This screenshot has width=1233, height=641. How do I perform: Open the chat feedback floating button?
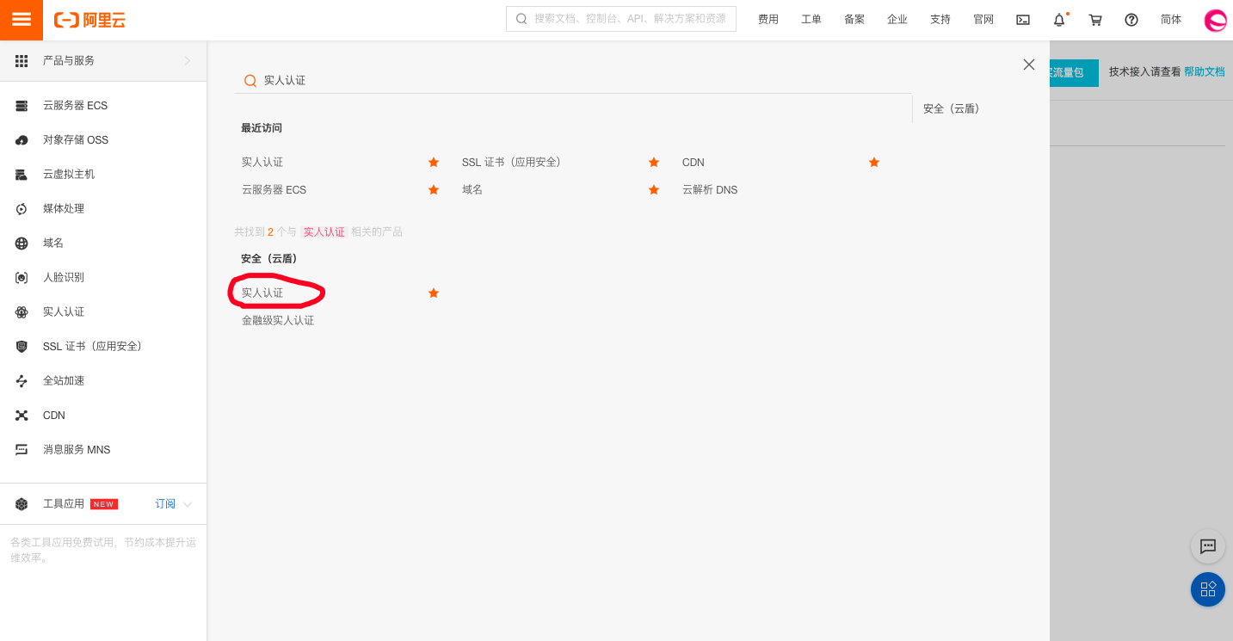coord(1208,546)
